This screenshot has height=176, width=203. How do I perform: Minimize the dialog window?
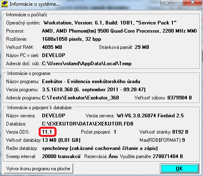167,2
